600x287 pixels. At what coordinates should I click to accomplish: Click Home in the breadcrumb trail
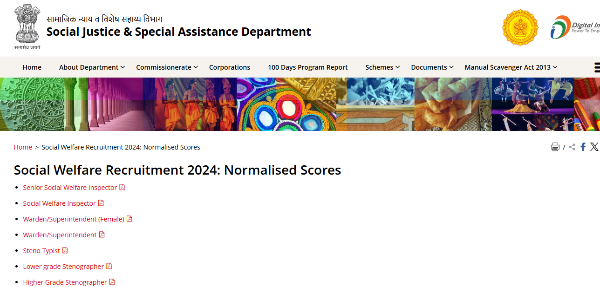coord(22,147)
